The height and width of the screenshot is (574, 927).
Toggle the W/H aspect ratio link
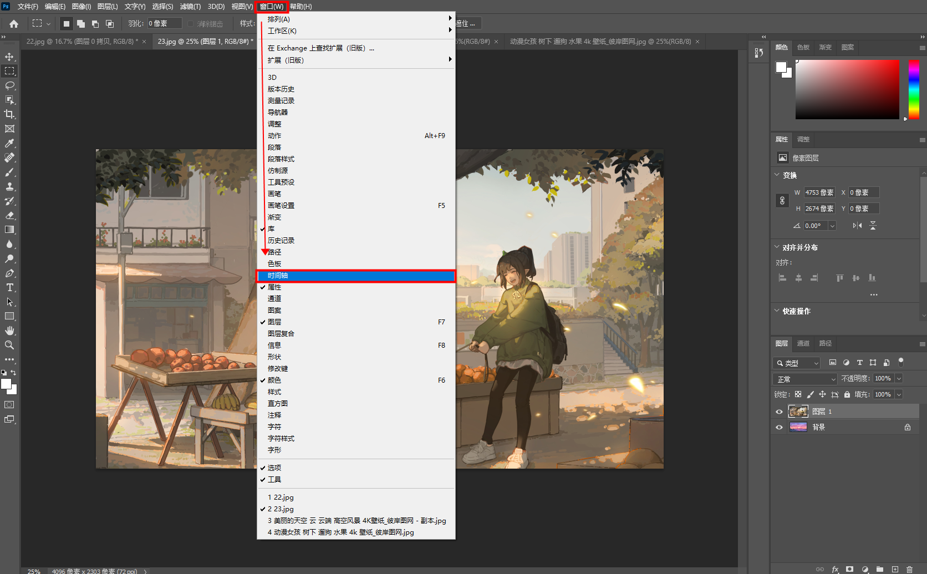click(782, 201)
